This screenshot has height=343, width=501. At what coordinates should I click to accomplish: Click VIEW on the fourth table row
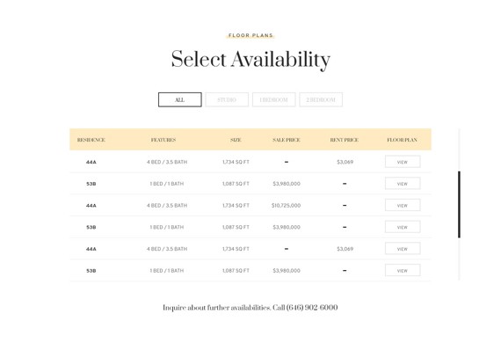pyautogui.click(x=403, y=227)
